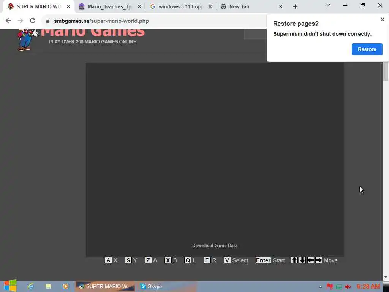Click the up arrow key icon
The height and width of the screenshot is (292, 389).
point(294,260)
